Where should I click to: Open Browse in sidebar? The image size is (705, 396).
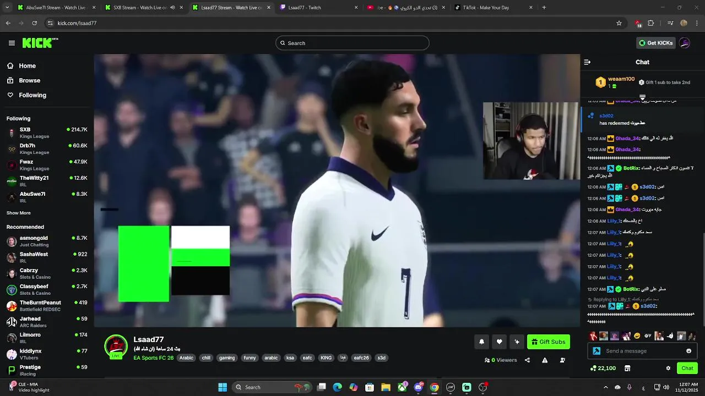pos(23,80)
